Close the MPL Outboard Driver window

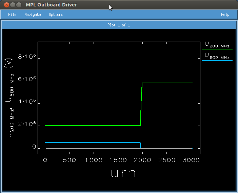click(6, 5)
